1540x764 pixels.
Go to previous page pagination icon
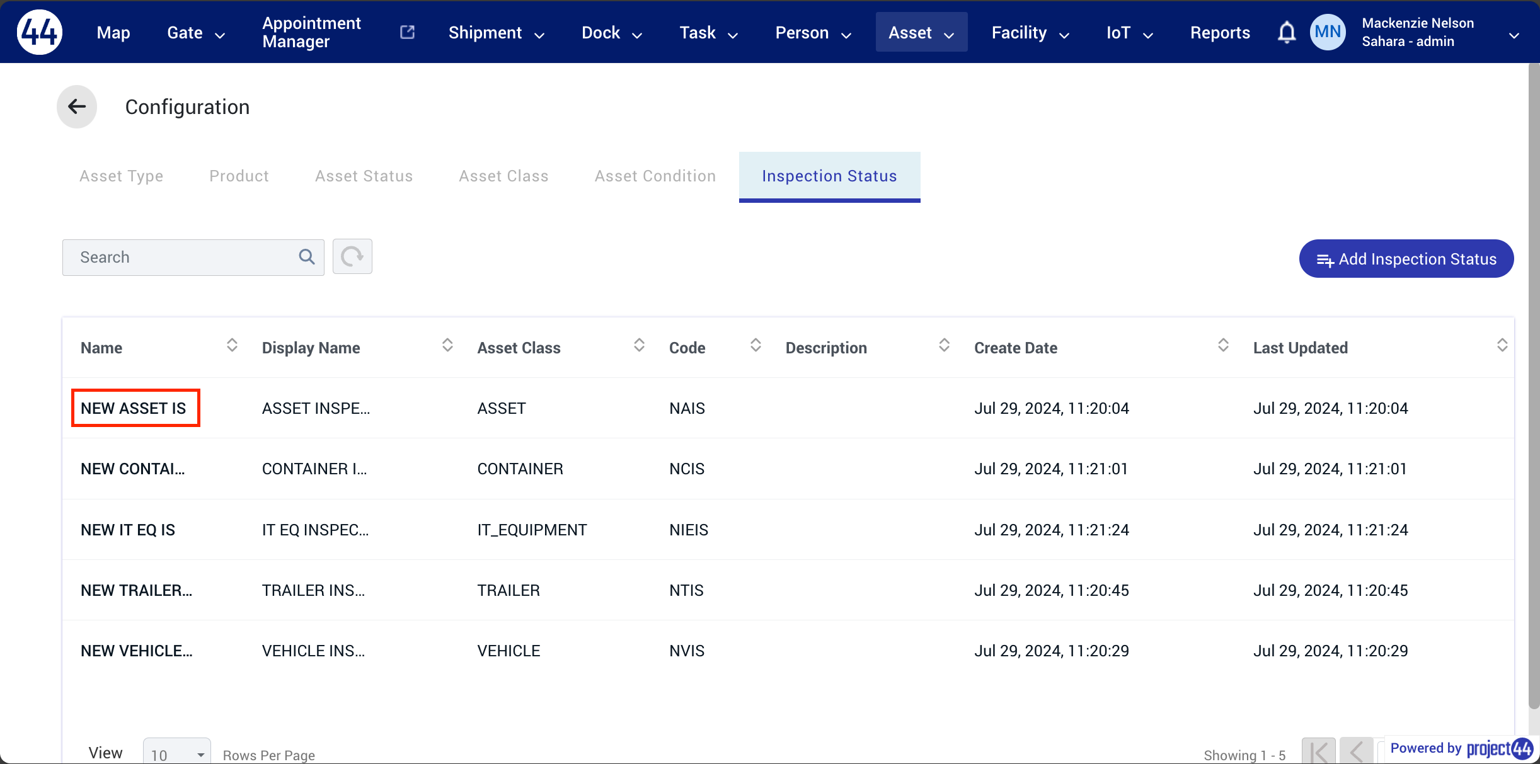(x=1357, y=751)
